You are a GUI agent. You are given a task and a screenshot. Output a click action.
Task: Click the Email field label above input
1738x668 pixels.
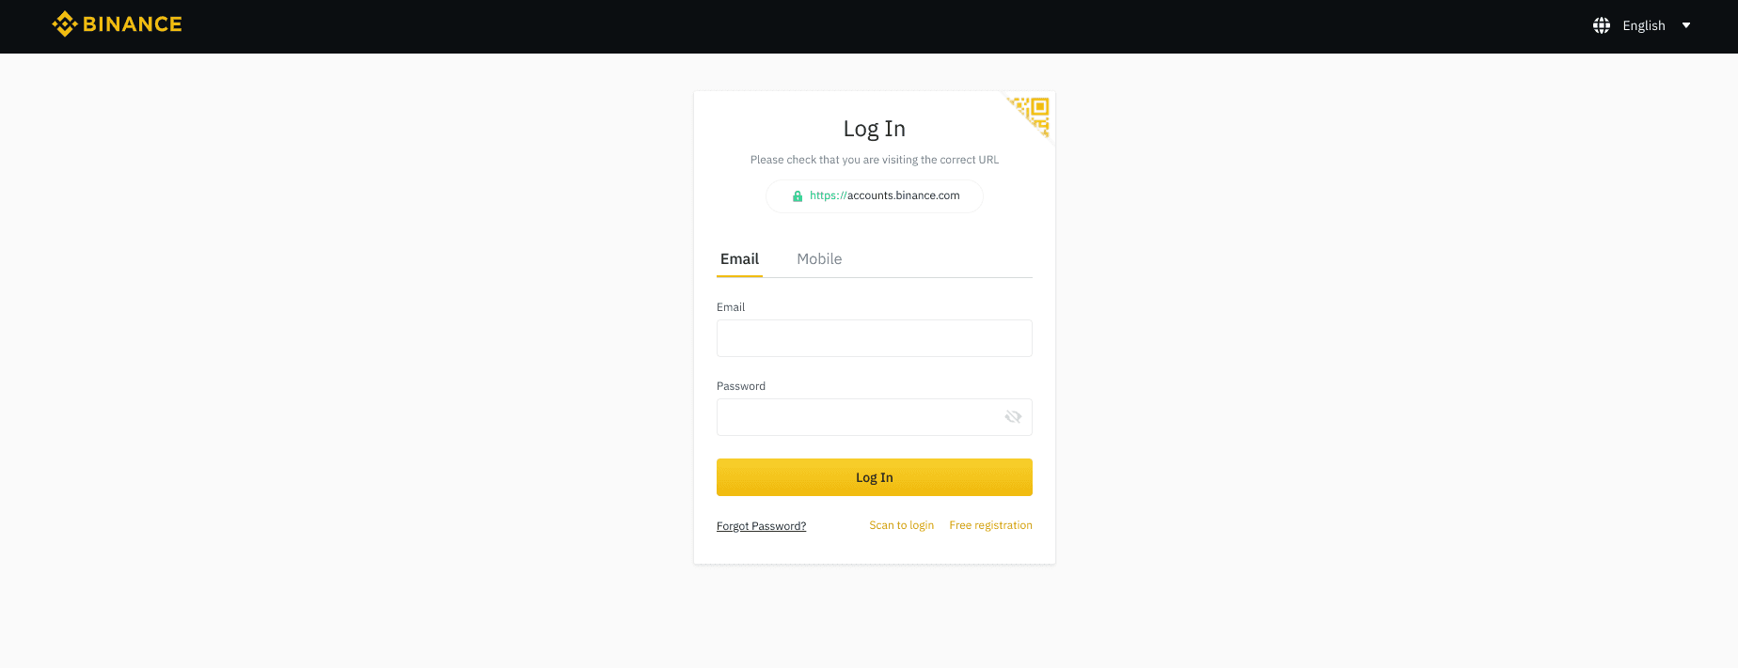[731, 307]
